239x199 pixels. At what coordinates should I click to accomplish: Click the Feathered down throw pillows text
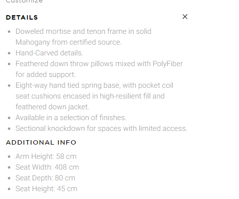pos(99,64)
